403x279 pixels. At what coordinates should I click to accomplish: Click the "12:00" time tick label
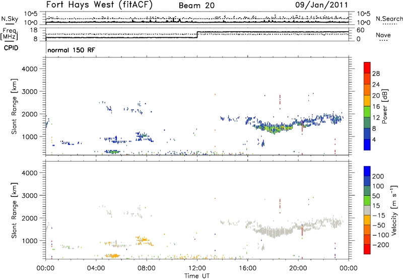[x=197, y=268]
